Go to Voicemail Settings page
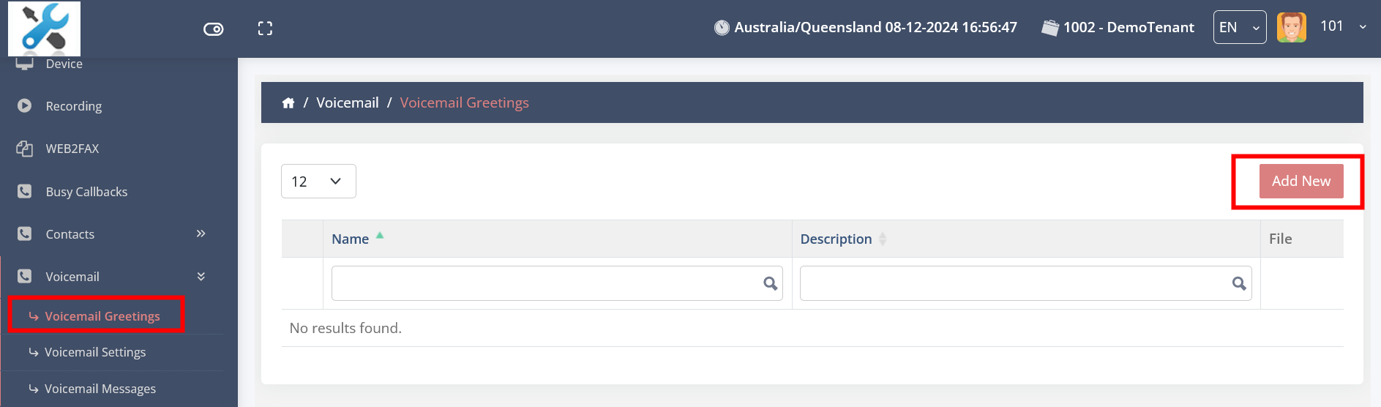Screen dimensions: 1381x407 tap(95, 353)
